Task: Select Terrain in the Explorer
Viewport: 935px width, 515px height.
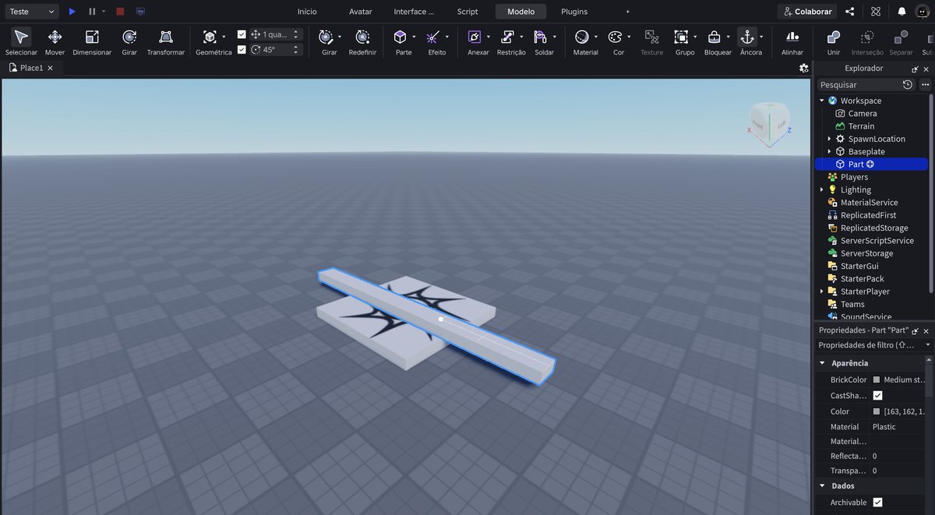Action: click(x=861, y=126)
